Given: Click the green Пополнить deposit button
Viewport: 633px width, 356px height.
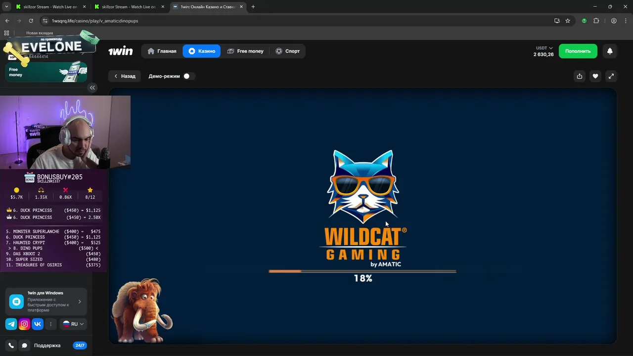Looking at the screenshot, I should coord(578,51).
